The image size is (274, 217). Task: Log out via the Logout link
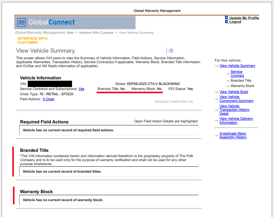(235, 22)
